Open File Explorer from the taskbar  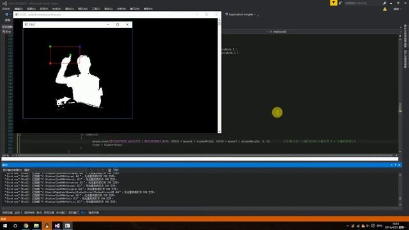click(x=36, y=226)
